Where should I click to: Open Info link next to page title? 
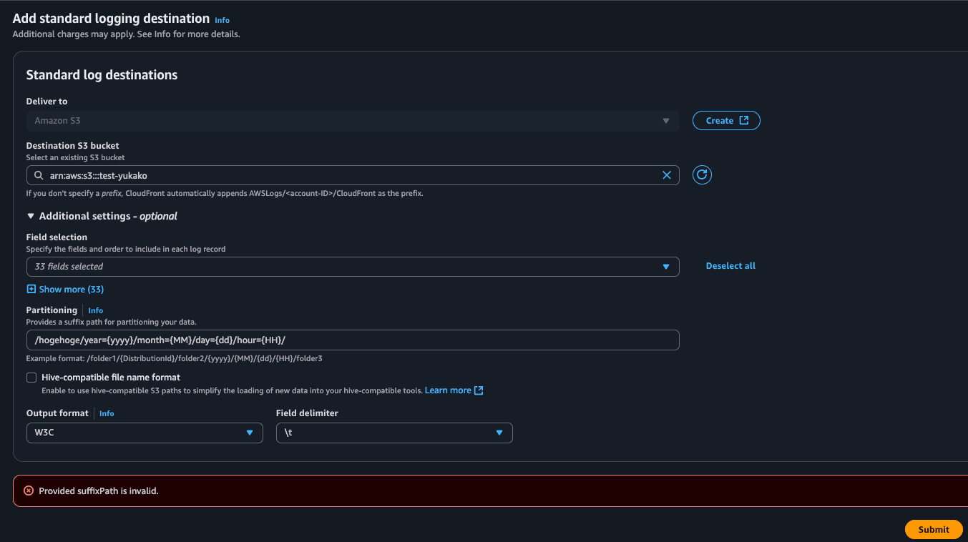click(x=223, y=20)
